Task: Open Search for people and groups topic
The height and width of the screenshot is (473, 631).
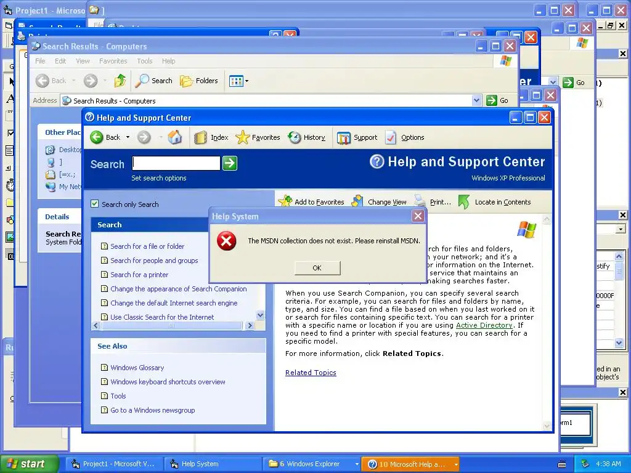Action: 154,261
